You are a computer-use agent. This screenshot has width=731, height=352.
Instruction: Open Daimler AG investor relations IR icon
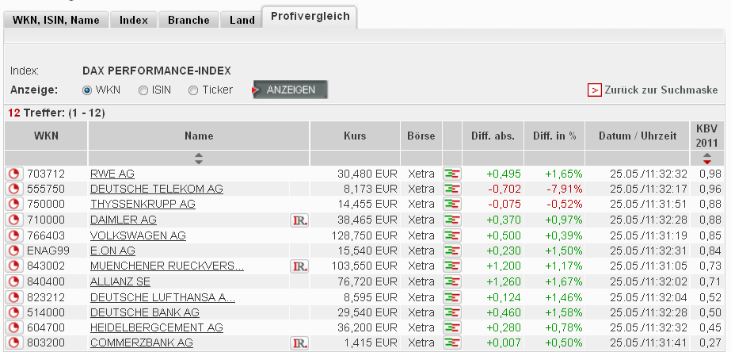[299, 220]
